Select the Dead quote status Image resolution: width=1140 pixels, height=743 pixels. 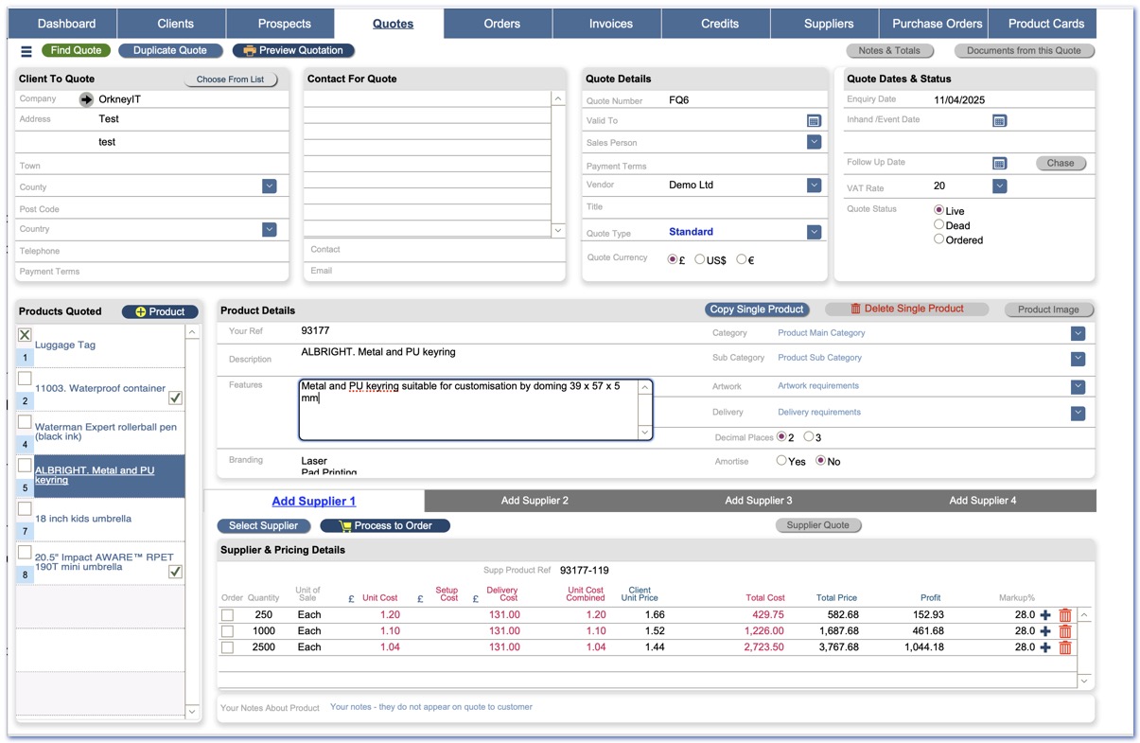point(939,225)
